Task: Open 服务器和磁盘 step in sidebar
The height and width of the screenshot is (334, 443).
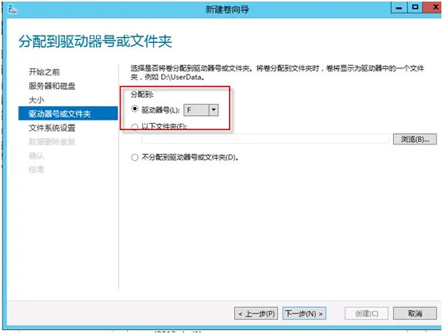Action: tap(52, 86)
